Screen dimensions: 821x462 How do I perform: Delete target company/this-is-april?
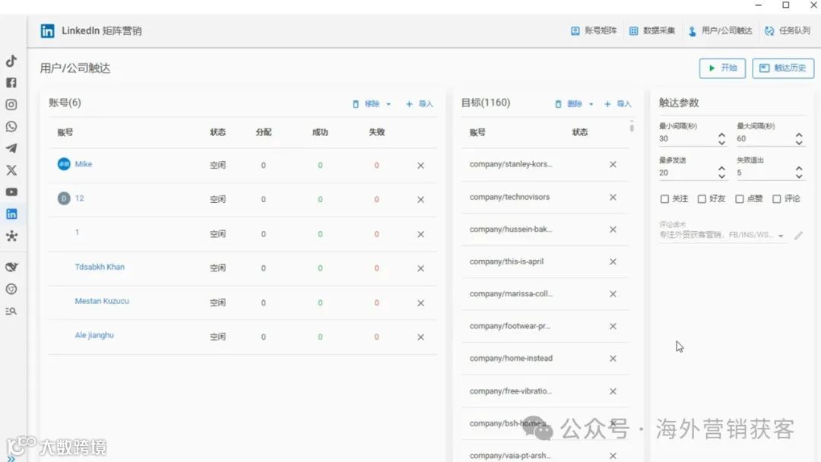(x=613, y=261)
